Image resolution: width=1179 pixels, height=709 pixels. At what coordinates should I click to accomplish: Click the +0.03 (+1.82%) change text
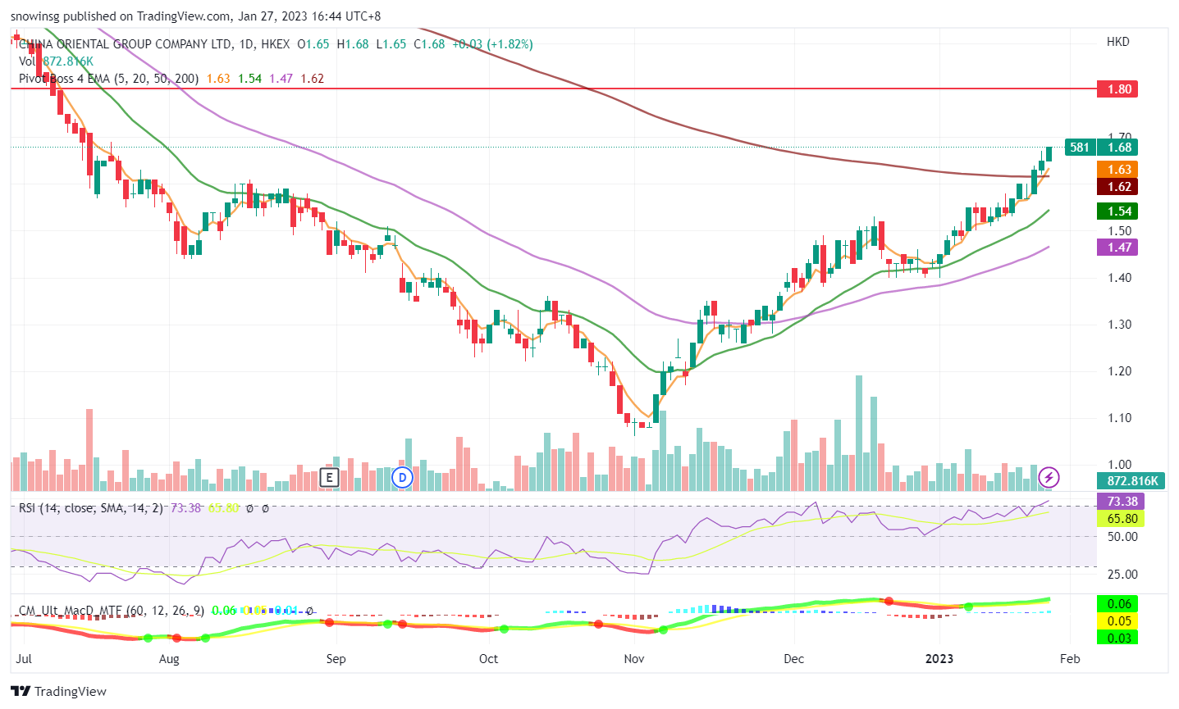pyautogui.click(x=492, y=44)
